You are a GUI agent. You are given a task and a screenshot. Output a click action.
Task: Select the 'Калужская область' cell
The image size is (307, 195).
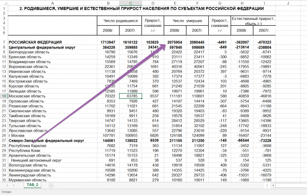[53, 76]
